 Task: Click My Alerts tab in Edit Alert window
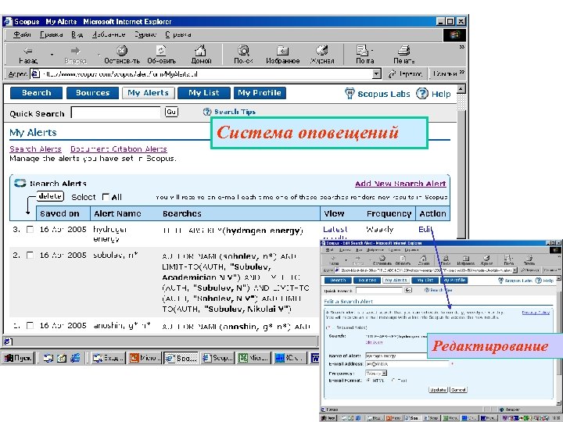[x=396, y=281]
